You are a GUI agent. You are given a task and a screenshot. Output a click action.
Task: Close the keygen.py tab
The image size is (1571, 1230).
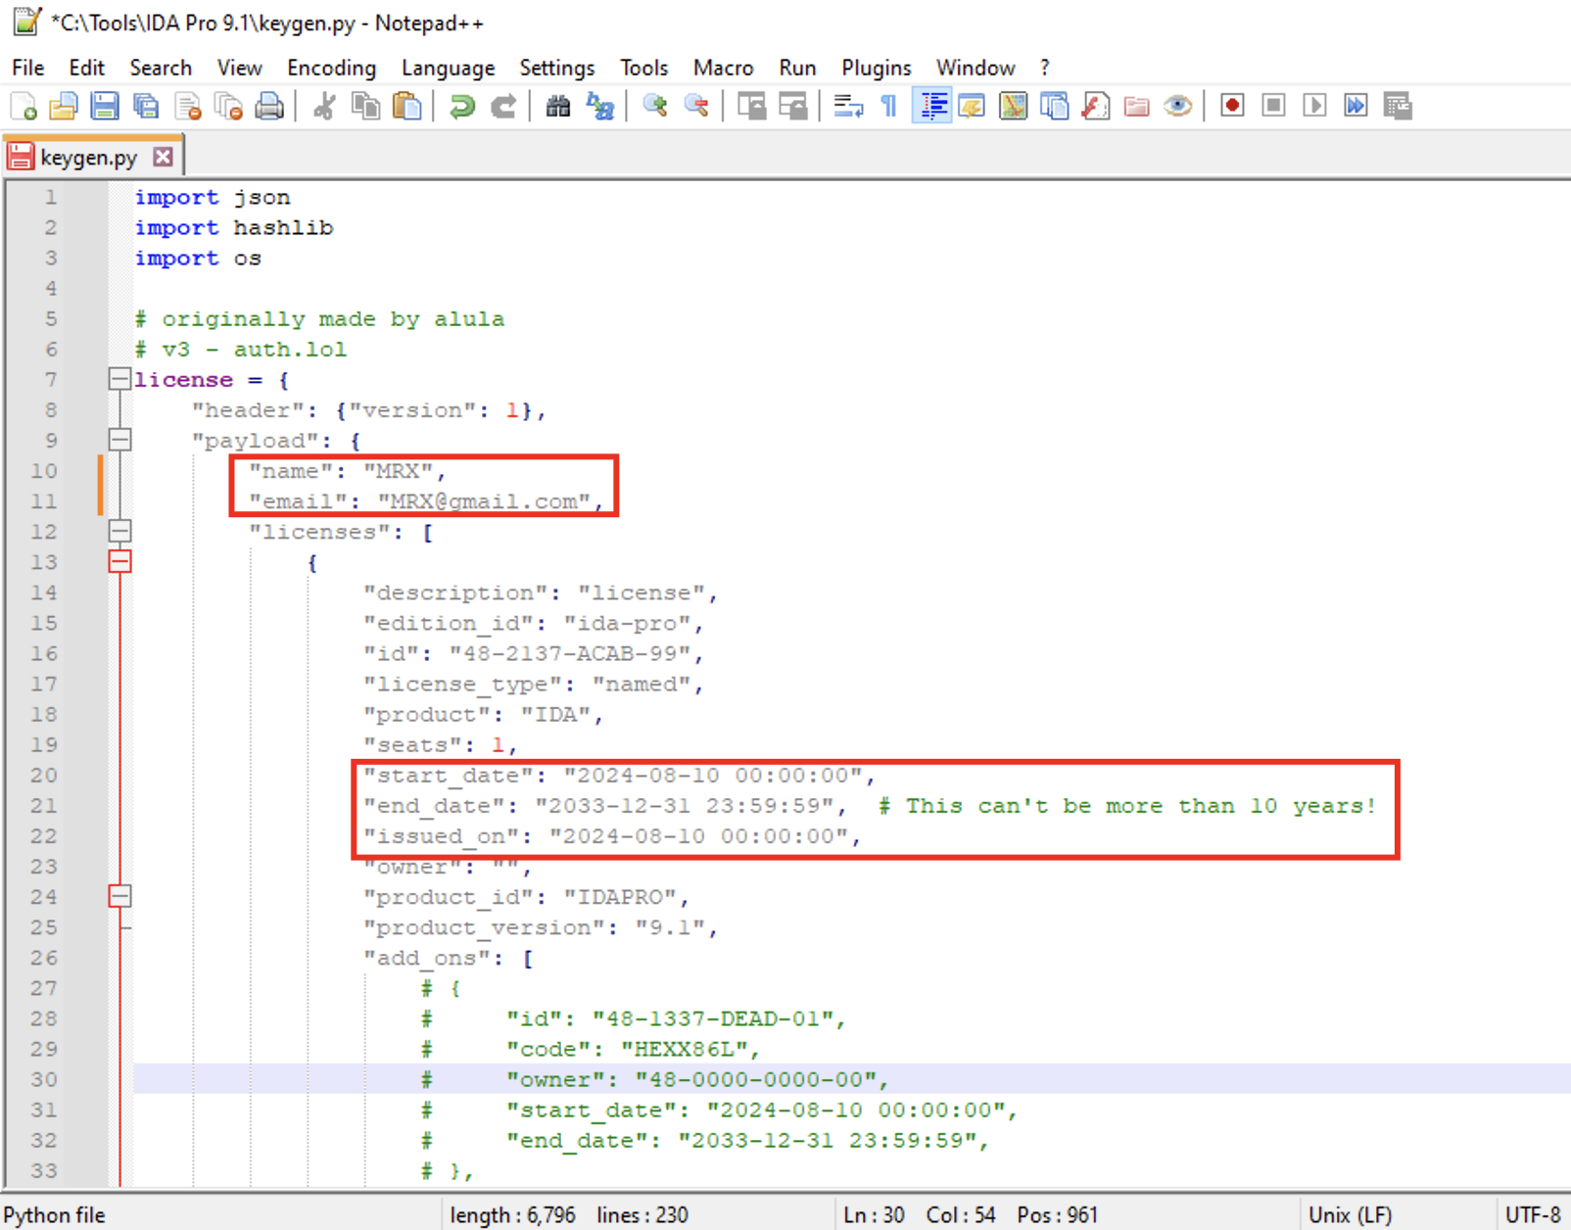point(164,157)
